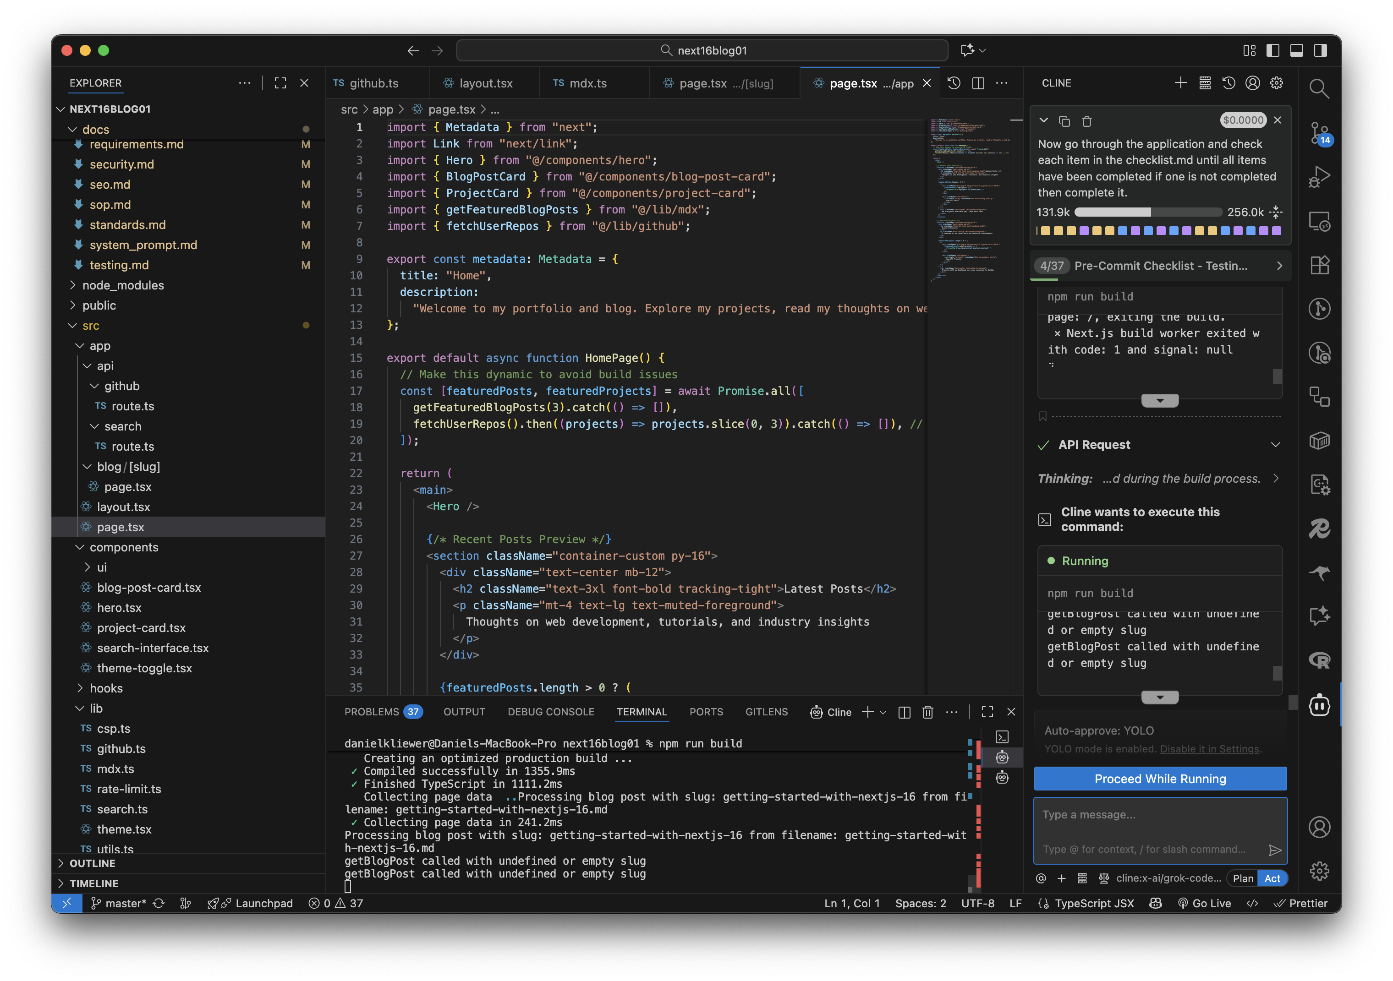Open Source Control view with 14 badge
This screenshot has height=981, width=1393.
pyautogui.click(x=1319, y=133)
